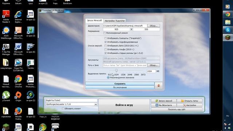Screen dimensions: 233x131
Task: Select the симуляторы folder on desktop
Action: coord(6,64)
